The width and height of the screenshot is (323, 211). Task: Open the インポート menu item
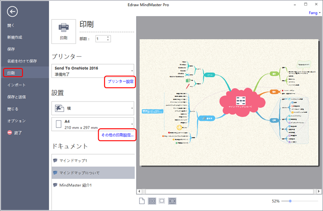coord(16,85)
